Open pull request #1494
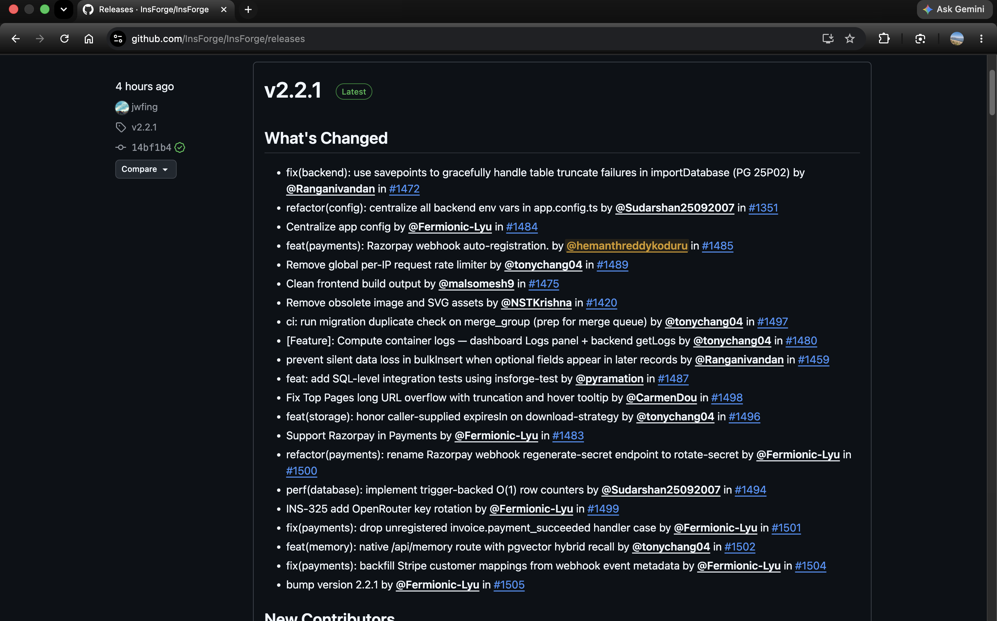The width and height of the screenshot is (997, 621). pyautogui.click(x=750, y=489)
